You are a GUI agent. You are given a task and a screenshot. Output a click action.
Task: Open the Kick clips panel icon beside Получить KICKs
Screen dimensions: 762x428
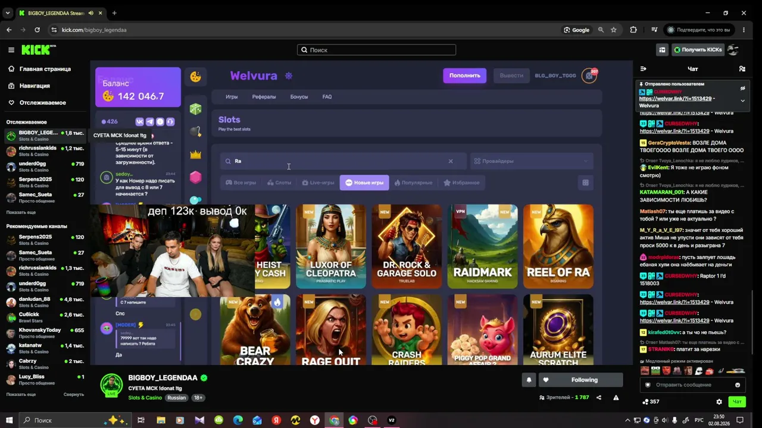pos(662,50)
